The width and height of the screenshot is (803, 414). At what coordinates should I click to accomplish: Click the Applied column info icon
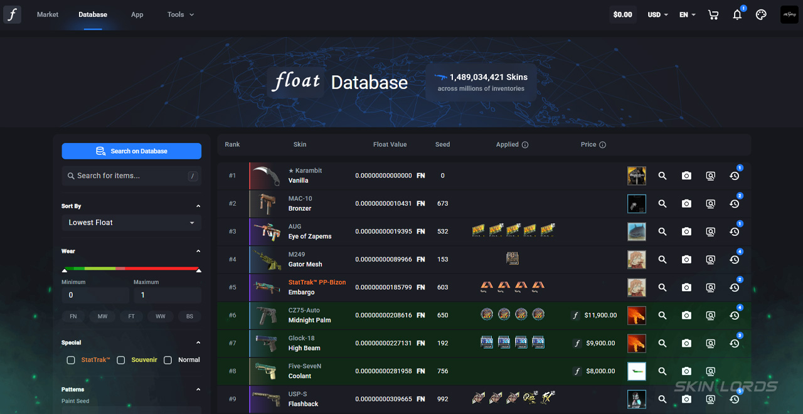525,145
